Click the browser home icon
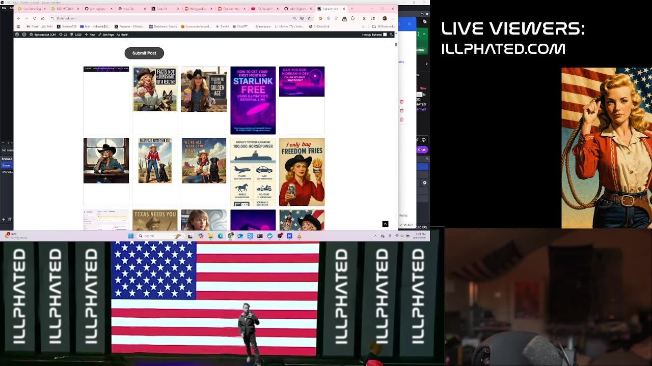This screenshot has width=652, height=366. 43,18
